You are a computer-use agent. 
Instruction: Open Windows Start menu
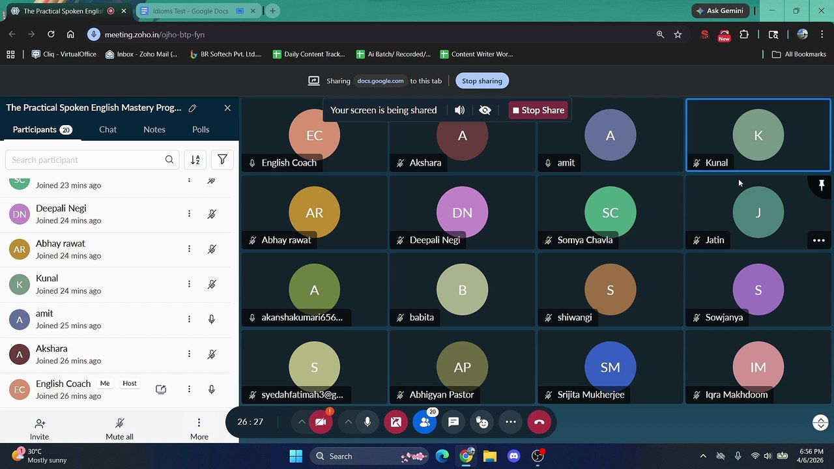click(296, 456)
